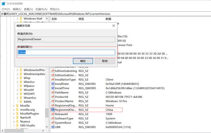The image size is (211, 133).
Task: Select the OBS Studio folder icon
Action: pyautogui.click(x=17, y=126)
